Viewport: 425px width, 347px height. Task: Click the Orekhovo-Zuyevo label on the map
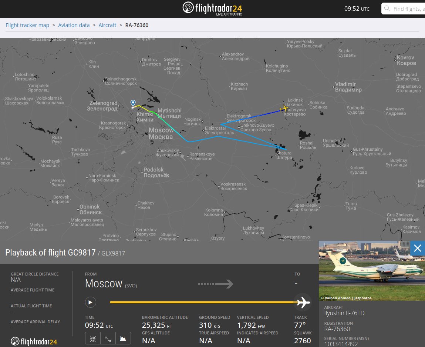click(x=257, y=127)
